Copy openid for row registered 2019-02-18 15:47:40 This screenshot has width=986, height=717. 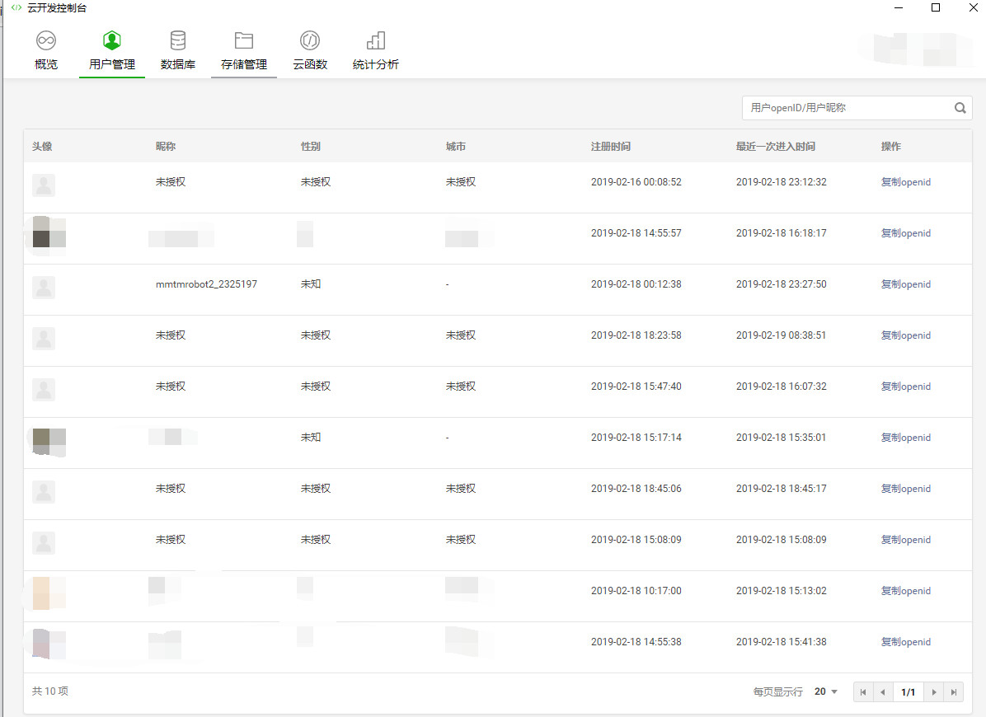[x=905, y=387]
